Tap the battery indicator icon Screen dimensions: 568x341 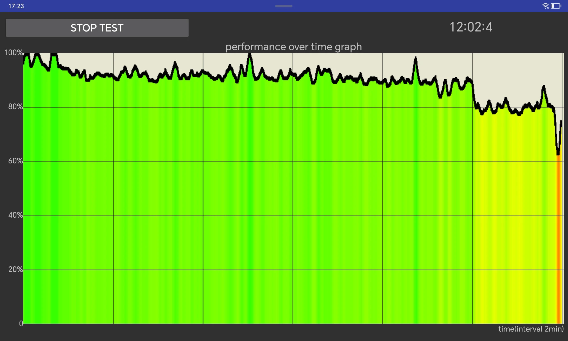(x=556, y=6)
